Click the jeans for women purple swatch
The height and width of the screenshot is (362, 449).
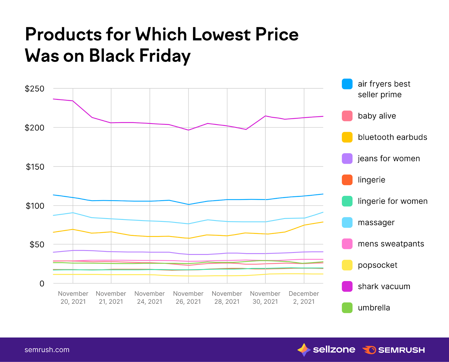[347, 158]
